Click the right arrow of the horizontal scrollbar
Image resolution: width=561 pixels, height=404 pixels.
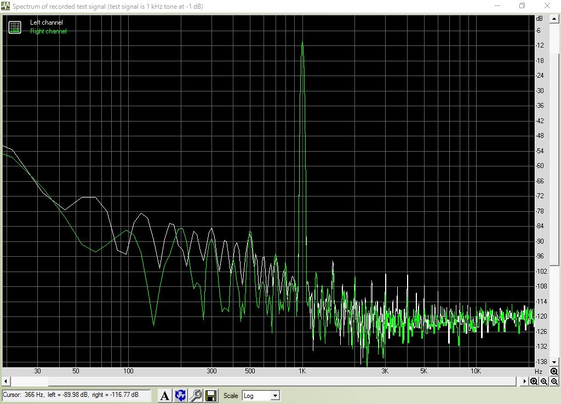[524, 381]
